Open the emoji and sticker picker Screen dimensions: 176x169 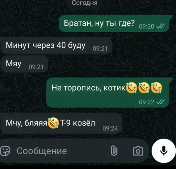coord(5,151)
